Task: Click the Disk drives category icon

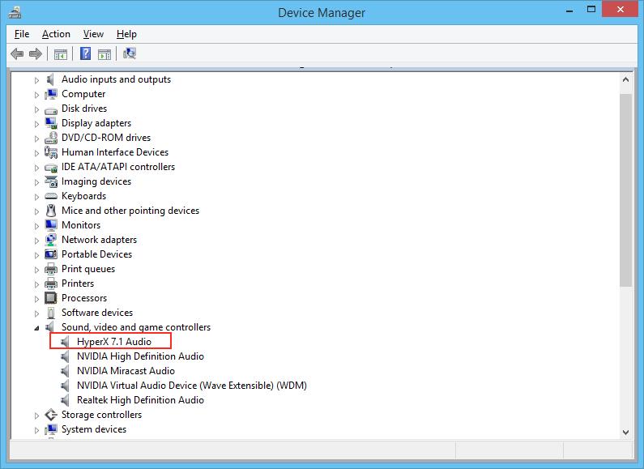Action: click(51, 110)
